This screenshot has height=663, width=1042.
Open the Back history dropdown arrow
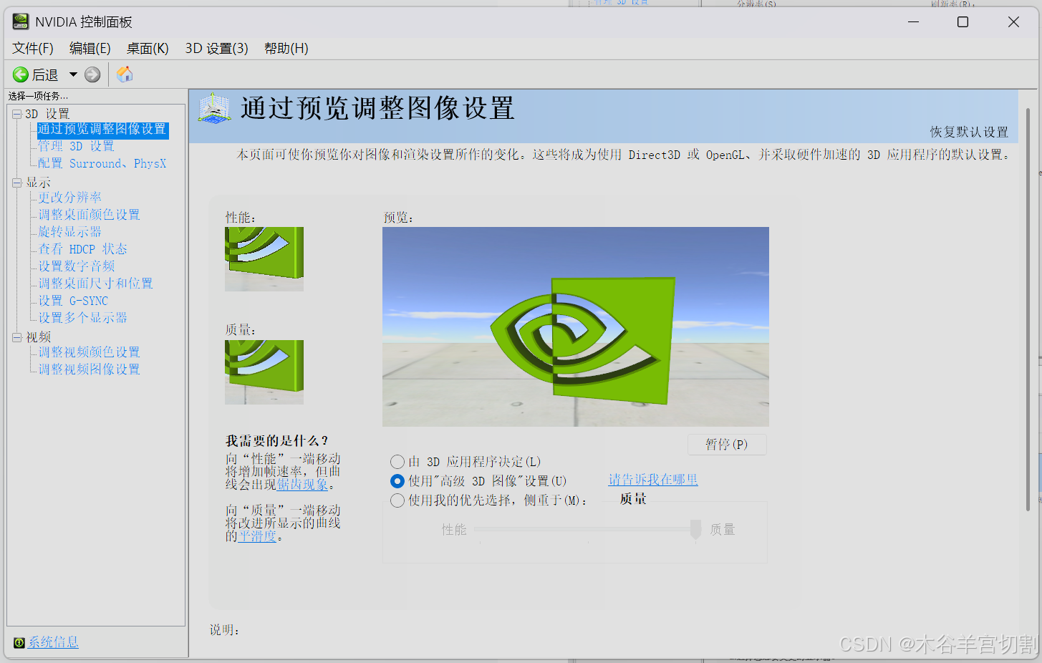click(73, 74)
